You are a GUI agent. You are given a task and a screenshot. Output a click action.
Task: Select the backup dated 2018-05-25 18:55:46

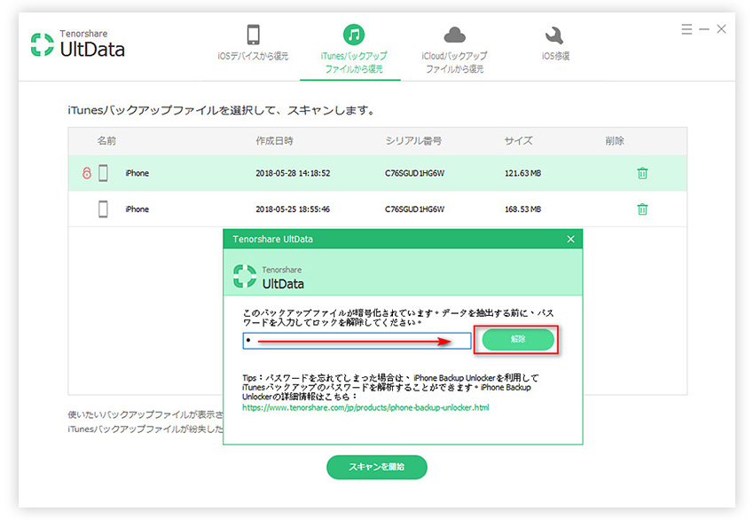[x=378, y=209]
